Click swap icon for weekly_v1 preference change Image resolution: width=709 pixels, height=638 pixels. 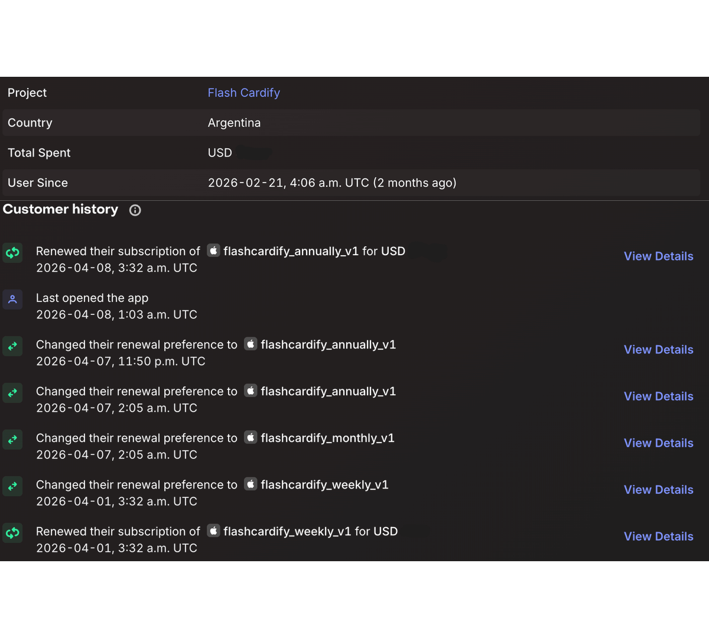tap(12, 486)
